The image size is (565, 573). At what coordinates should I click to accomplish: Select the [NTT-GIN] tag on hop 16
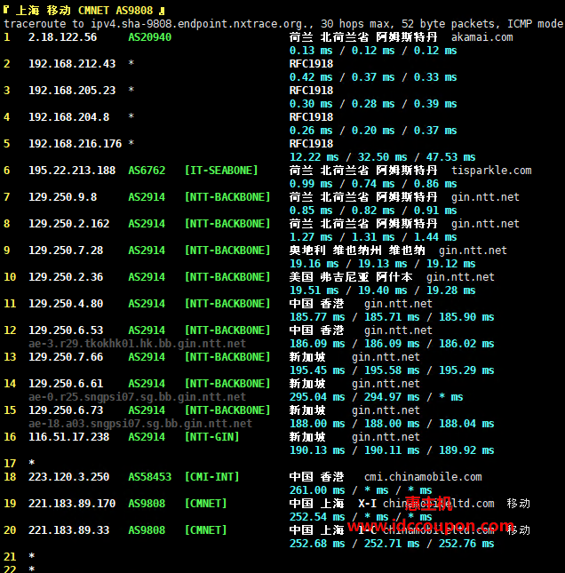[212, 437]
